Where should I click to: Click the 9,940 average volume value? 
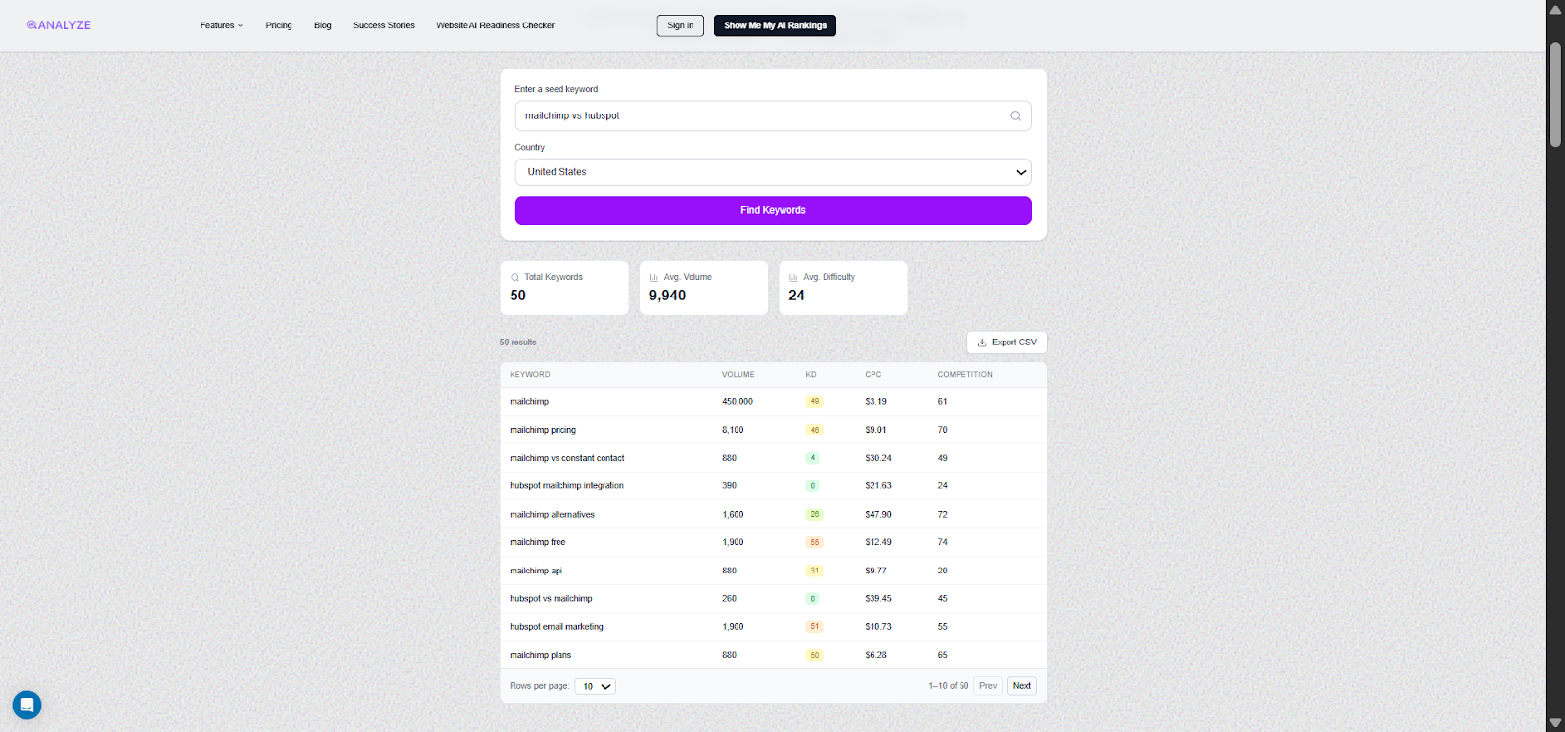(x=667, y=296)
